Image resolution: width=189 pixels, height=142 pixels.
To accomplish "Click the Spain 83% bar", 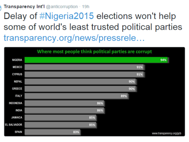I will click(53, 132).
